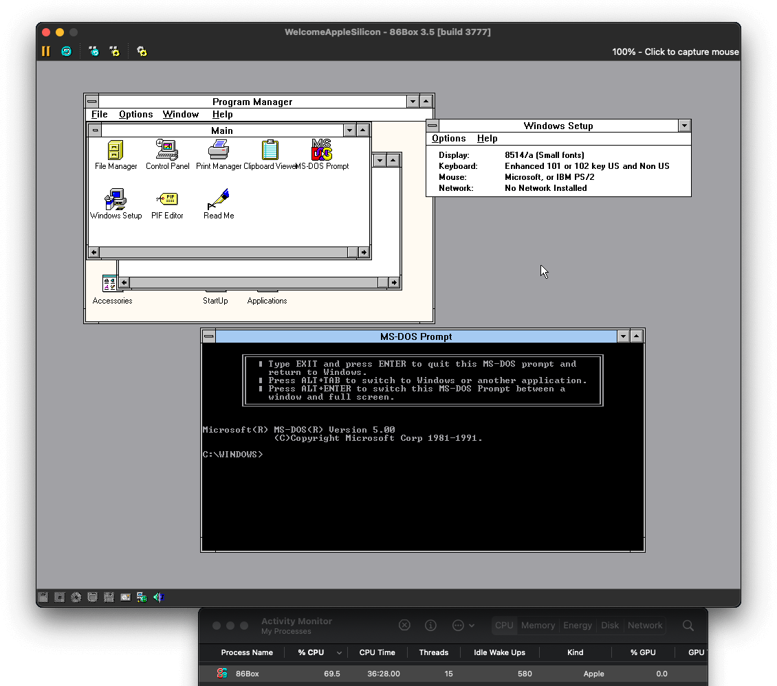Sort by Kind column header

tap(575, 652)
